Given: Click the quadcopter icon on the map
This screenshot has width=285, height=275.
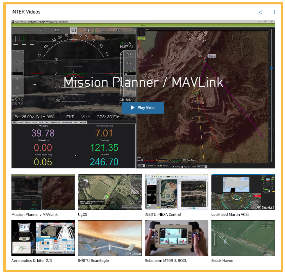Looking at the screenshot, I should pos(197,91).
